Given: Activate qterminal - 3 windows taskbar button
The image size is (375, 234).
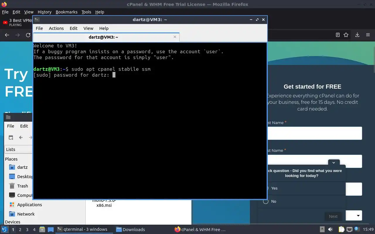Looking at the screenshot, I should tap(84, 229).
